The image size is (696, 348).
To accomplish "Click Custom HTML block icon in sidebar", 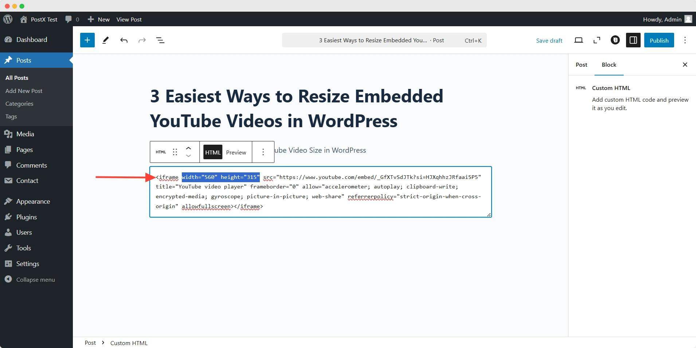I will [581, 88].
